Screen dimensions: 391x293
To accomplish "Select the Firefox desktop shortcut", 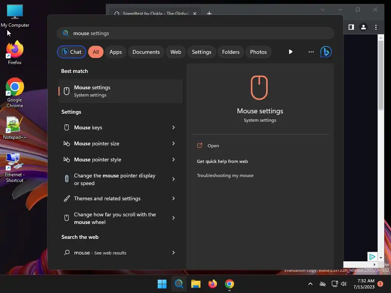I will (15, 53).
